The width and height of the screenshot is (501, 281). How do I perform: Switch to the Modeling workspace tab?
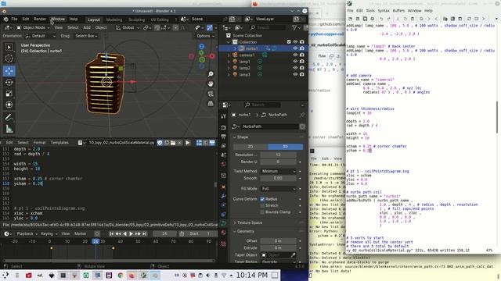tap(114, 20)
